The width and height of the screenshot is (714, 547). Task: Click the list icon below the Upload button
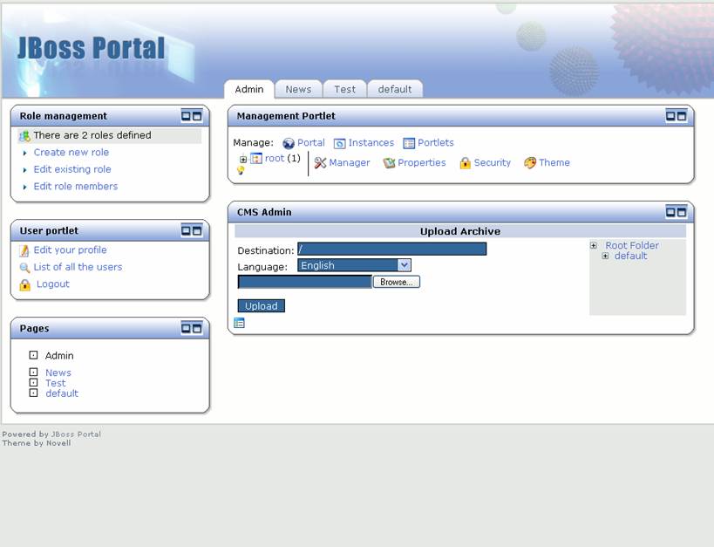pyautogui.click(x=239, y=323)
